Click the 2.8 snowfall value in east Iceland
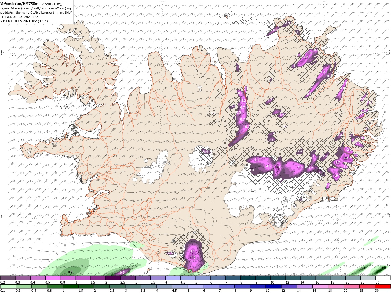 pyautogui.click(x=346, y=158)
